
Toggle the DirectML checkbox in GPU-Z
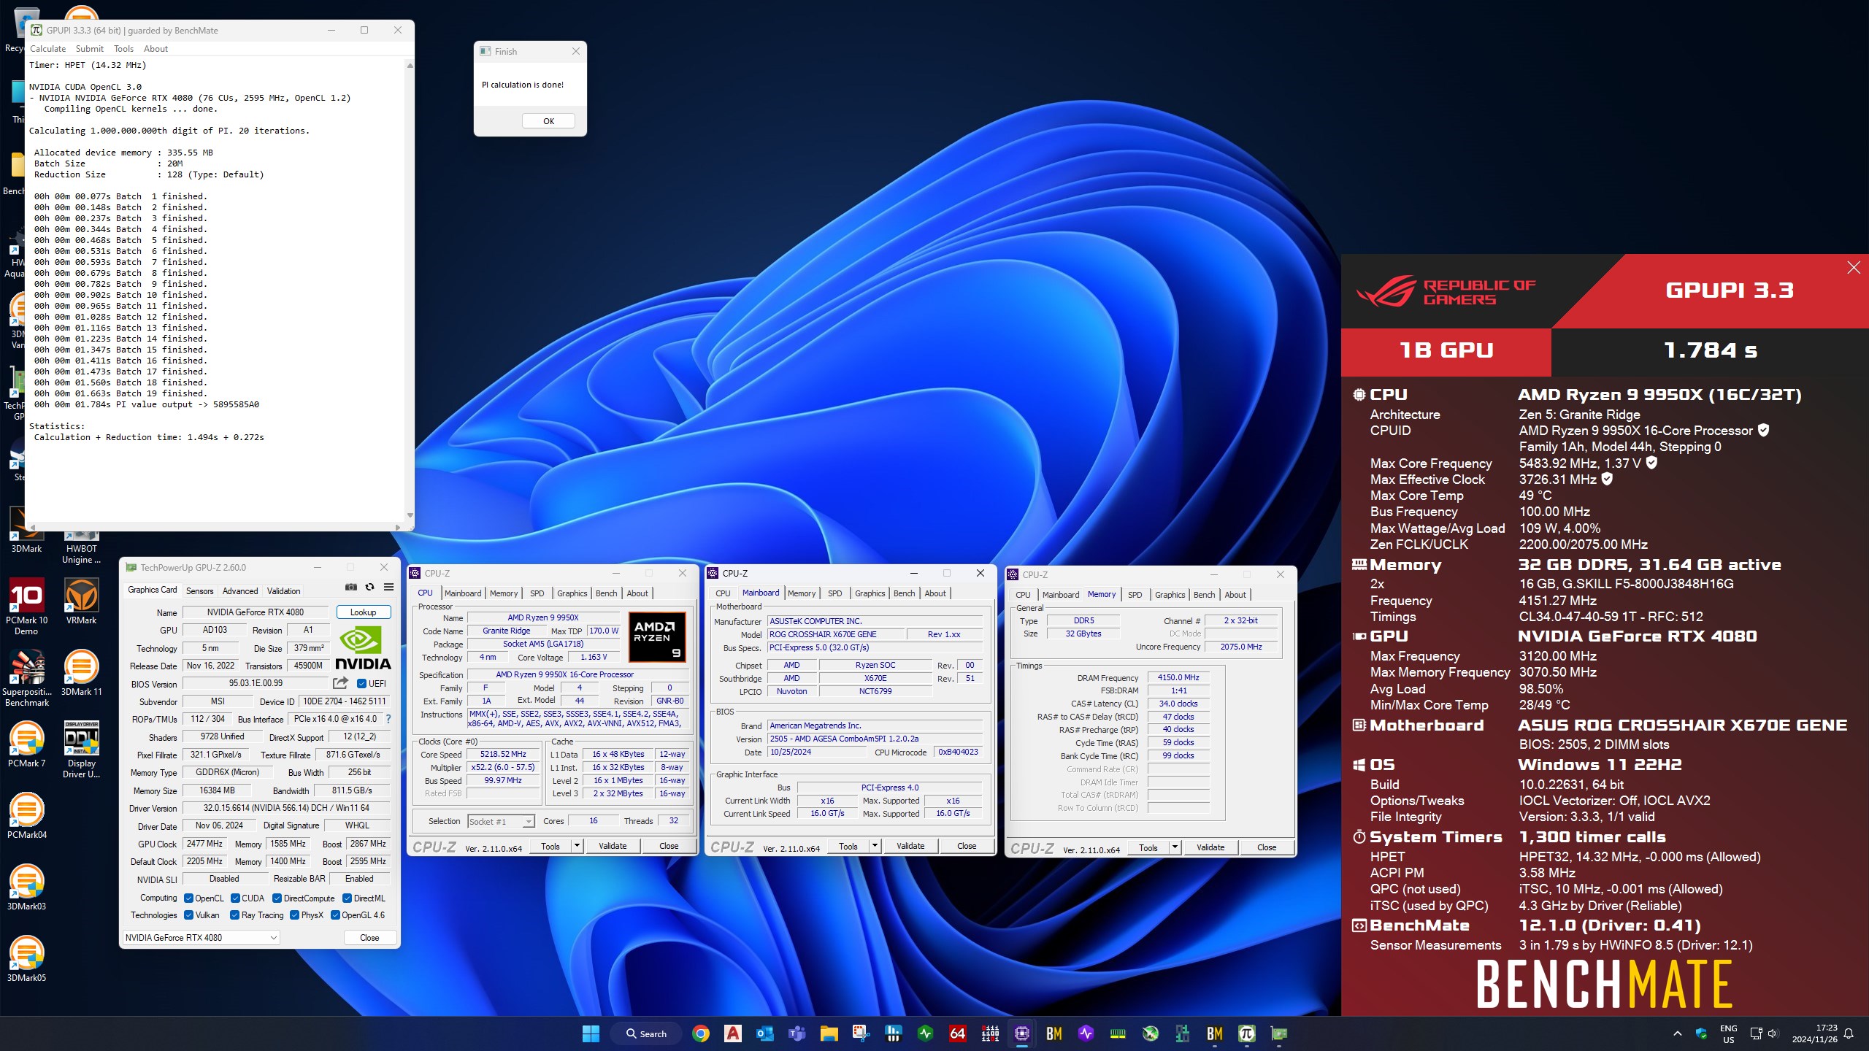[x=348, y=898]
